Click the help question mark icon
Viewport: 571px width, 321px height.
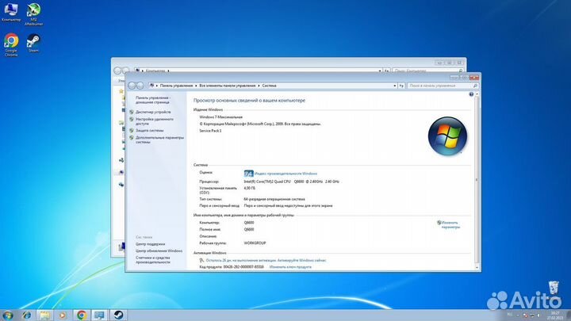pos(471,94)
